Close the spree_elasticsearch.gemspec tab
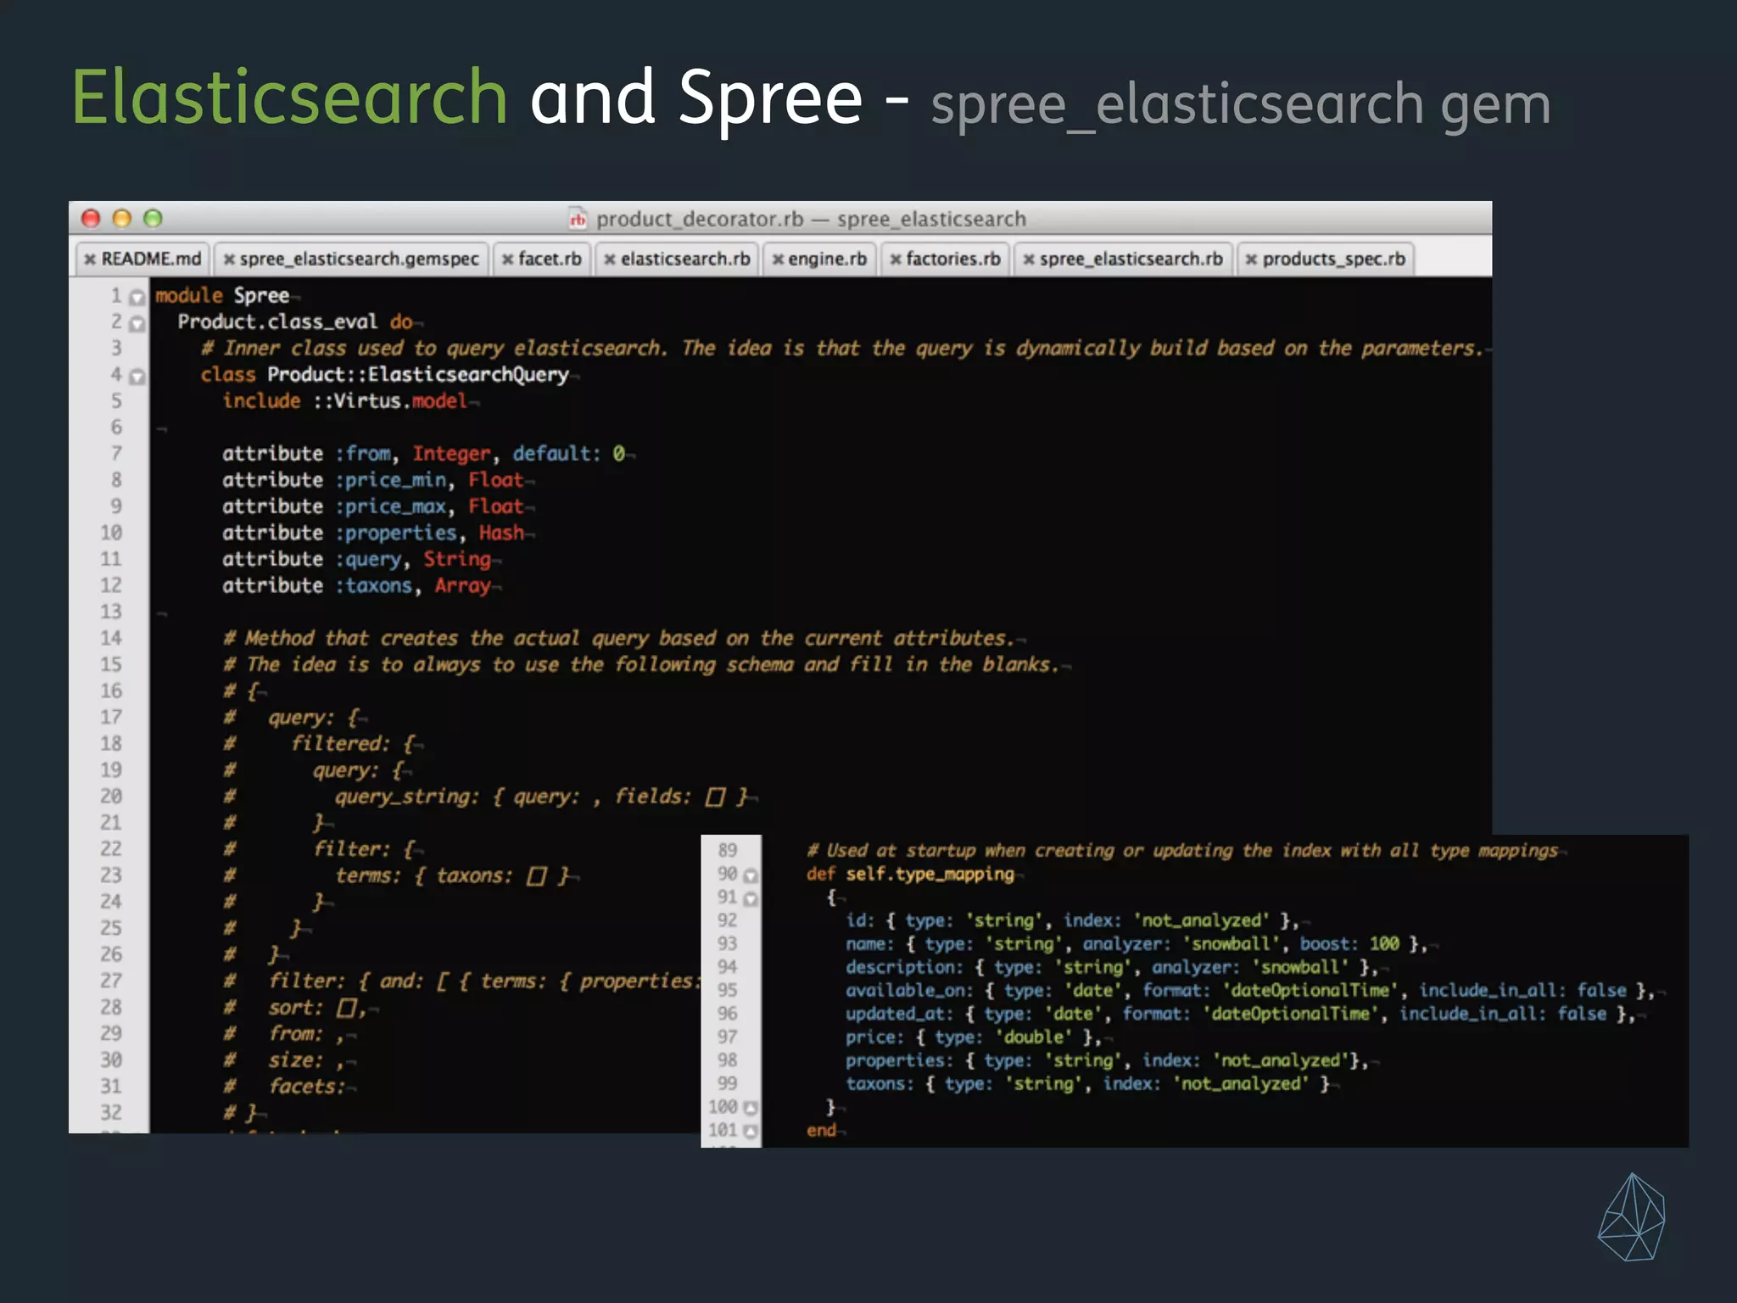The height and width of the screenshot is (1303, 1737). click(229, 260)
